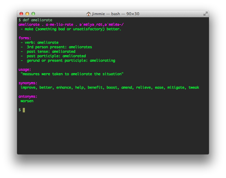Click the antonym 'worsen'
This screenshot has width=226, height=178.
pyautogui.click(x=27, y=101)
